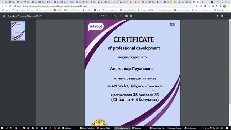Click the text '(33 балла + 5 бонусных)'
This screenshot has height=130, width=231.
coord(135,100)
